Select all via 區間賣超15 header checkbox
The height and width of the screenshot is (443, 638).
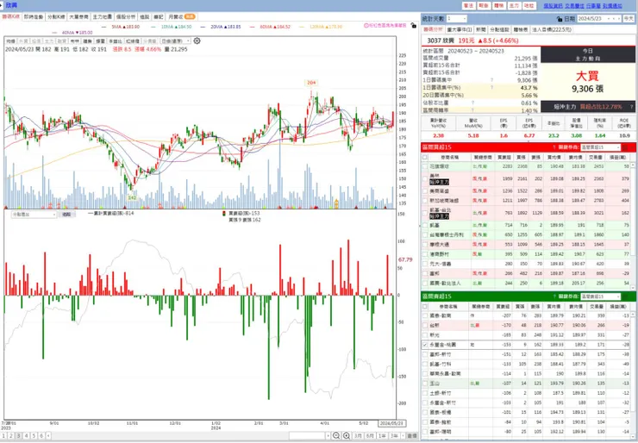coord(425,306)
